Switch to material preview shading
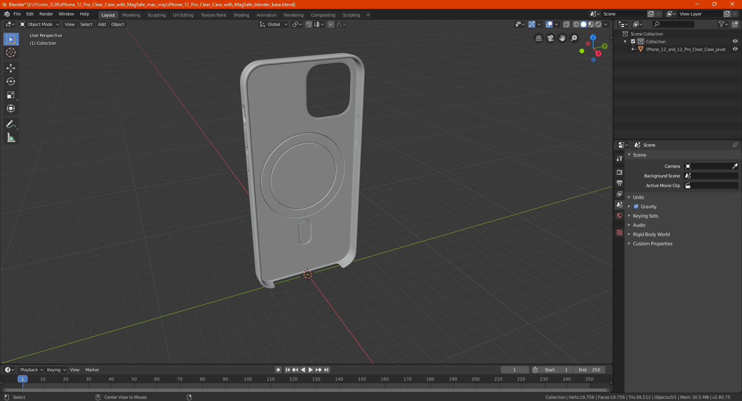This screenshot has height=401, width=742. click(591, 24)
